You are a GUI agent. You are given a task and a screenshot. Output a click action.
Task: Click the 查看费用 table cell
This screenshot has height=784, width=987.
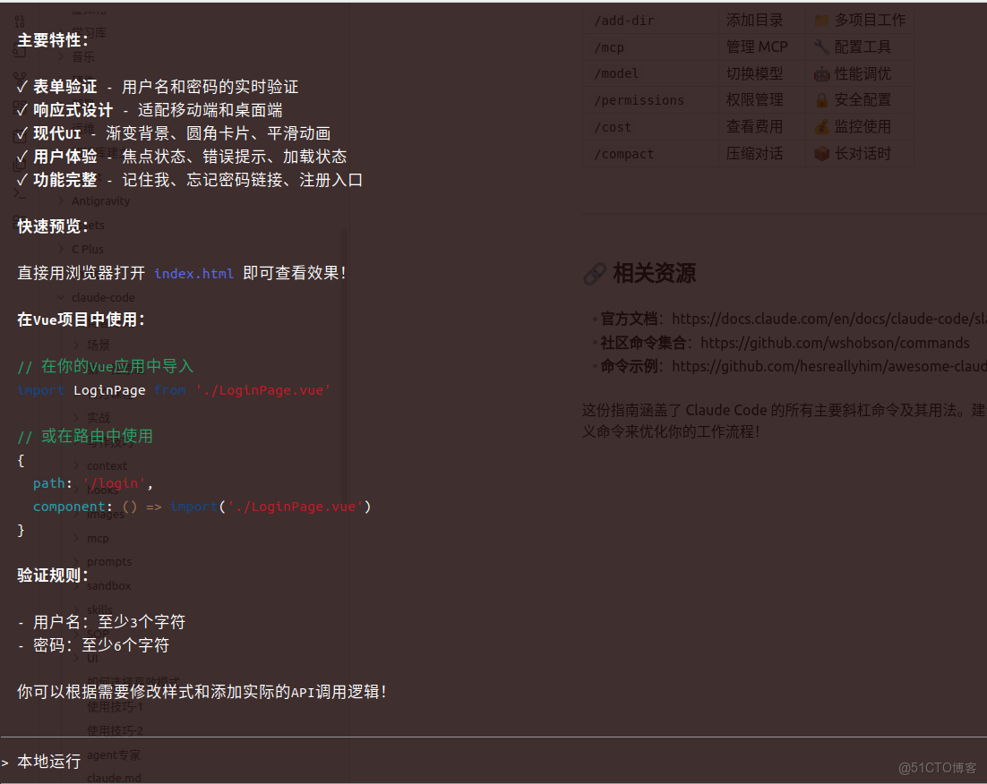tap(761, 127)
